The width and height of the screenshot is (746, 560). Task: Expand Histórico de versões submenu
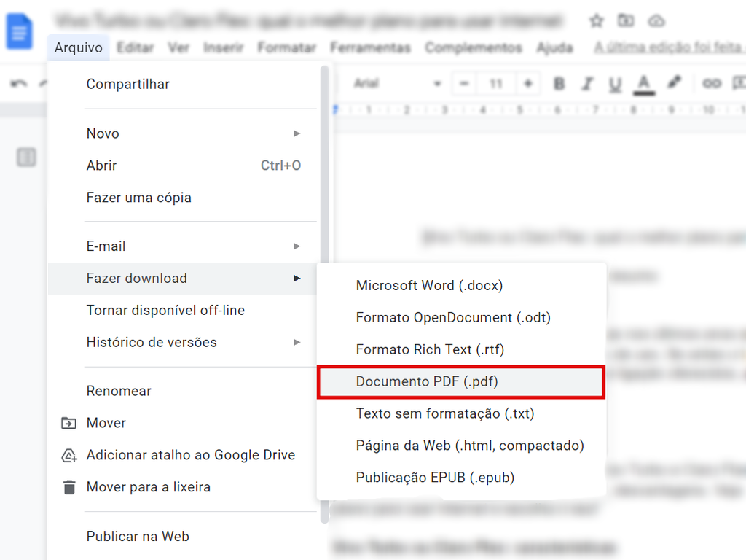[182, 342]
